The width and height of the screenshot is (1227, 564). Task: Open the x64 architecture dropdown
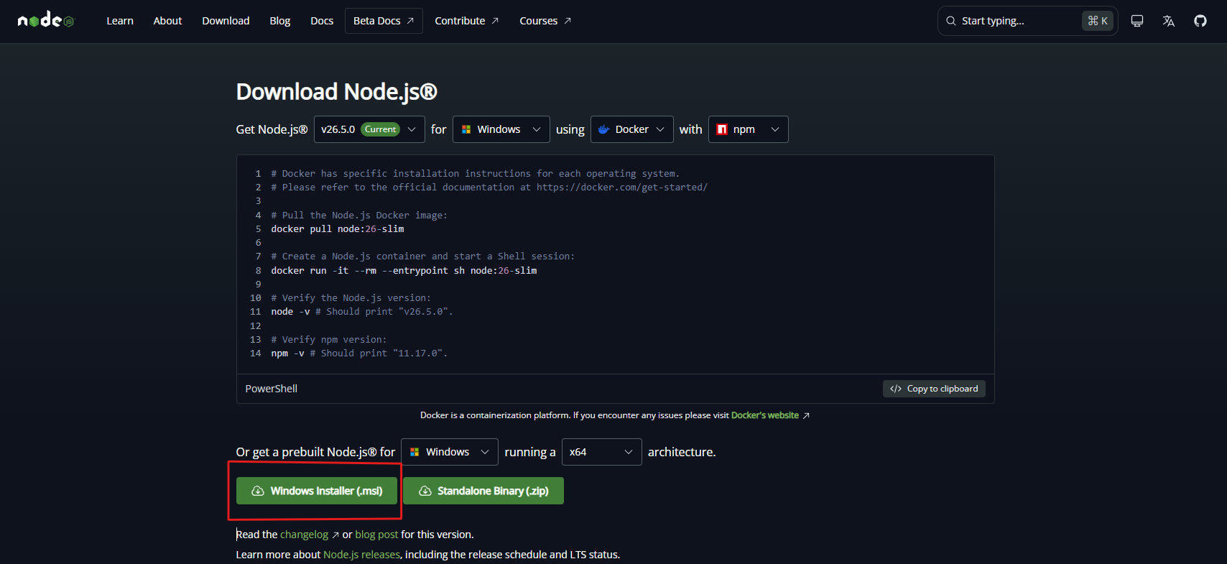(x=602, y=452)
